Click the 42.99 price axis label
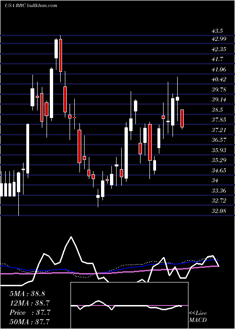235x329 pixels. click(219, 39)
